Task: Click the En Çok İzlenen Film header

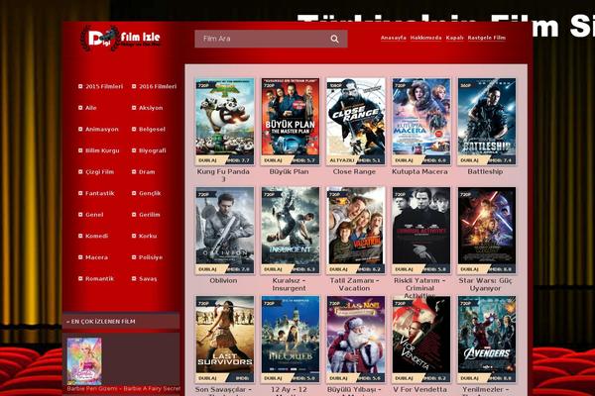Action: [x=101, y=322]
